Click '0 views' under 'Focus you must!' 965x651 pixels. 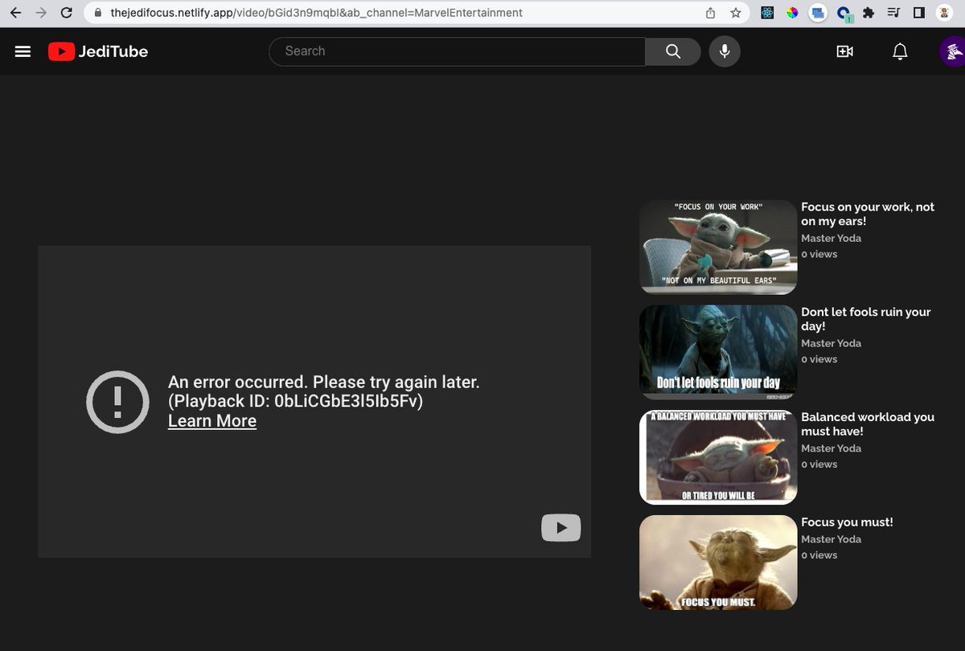pyautogui.click(x=819, y=556)
